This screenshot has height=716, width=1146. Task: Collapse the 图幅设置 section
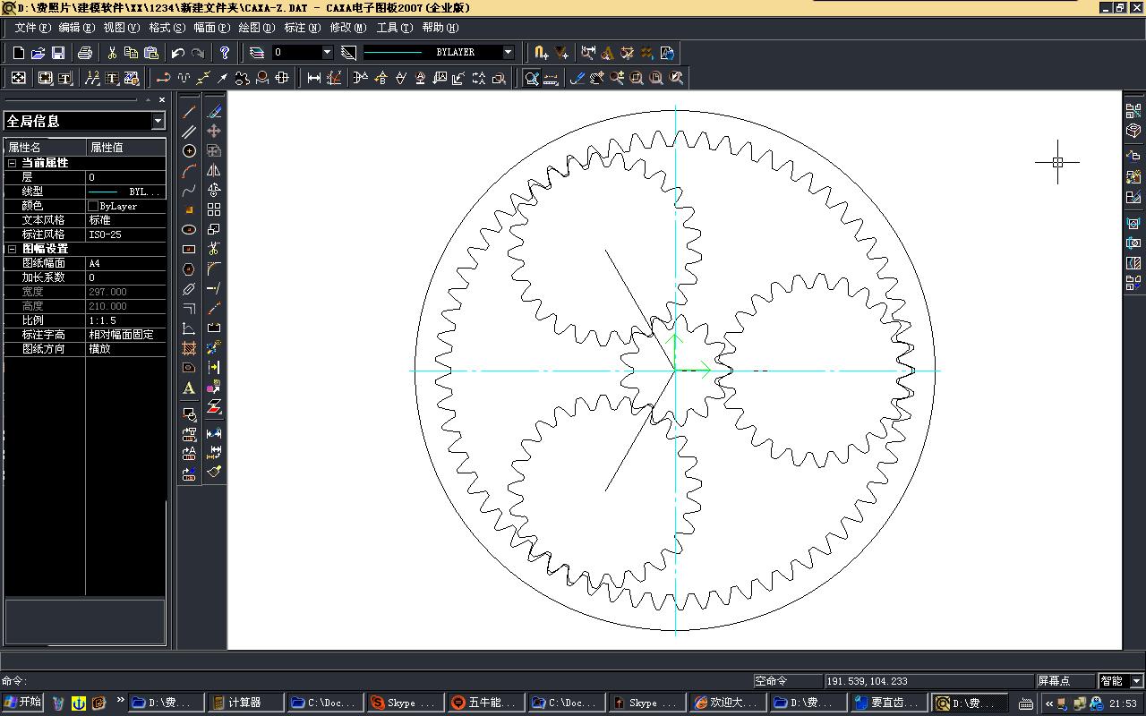click(x=13, y=249)
